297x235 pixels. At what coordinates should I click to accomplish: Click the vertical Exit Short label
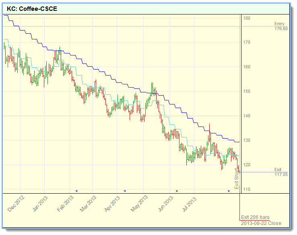point(237,178)
